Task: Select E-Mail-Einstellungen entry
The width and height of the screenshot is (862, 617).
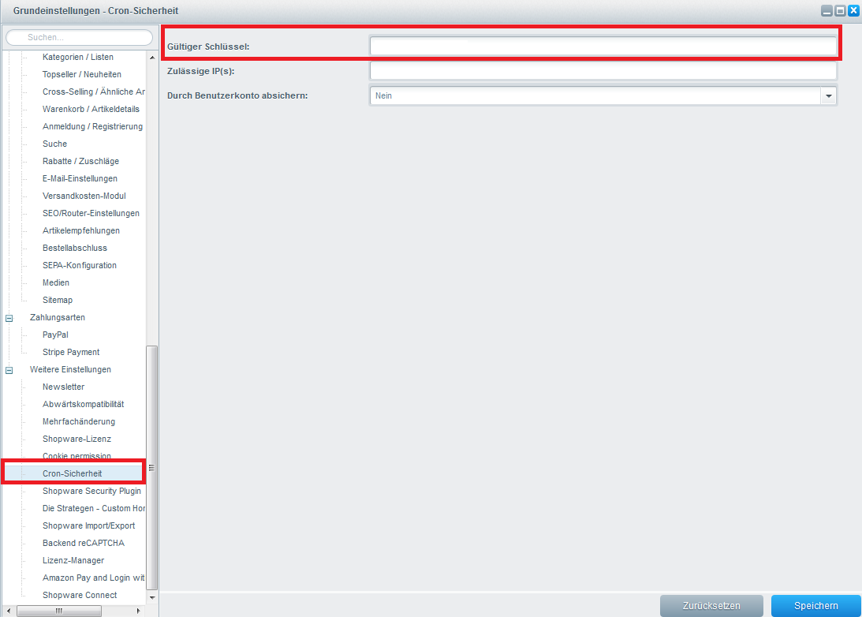Action: coord(80,179)
